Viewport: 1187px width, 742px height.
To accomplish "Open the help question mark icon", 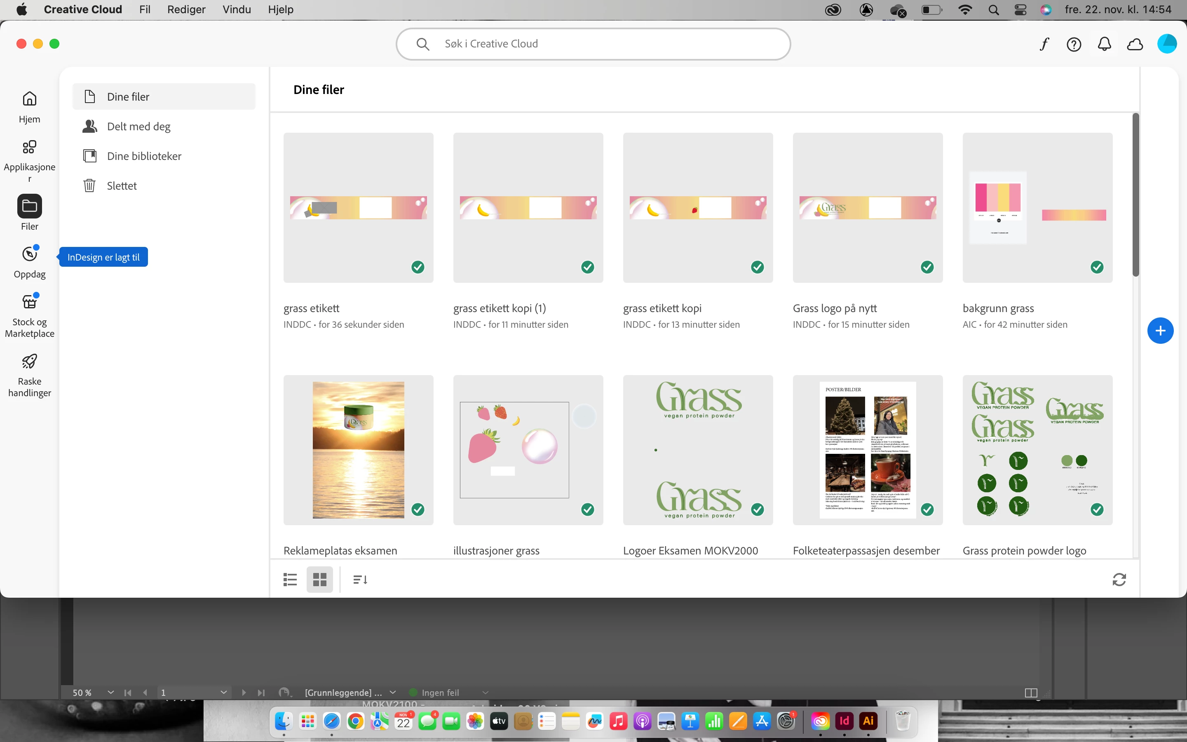I will tap(1074, 45).
